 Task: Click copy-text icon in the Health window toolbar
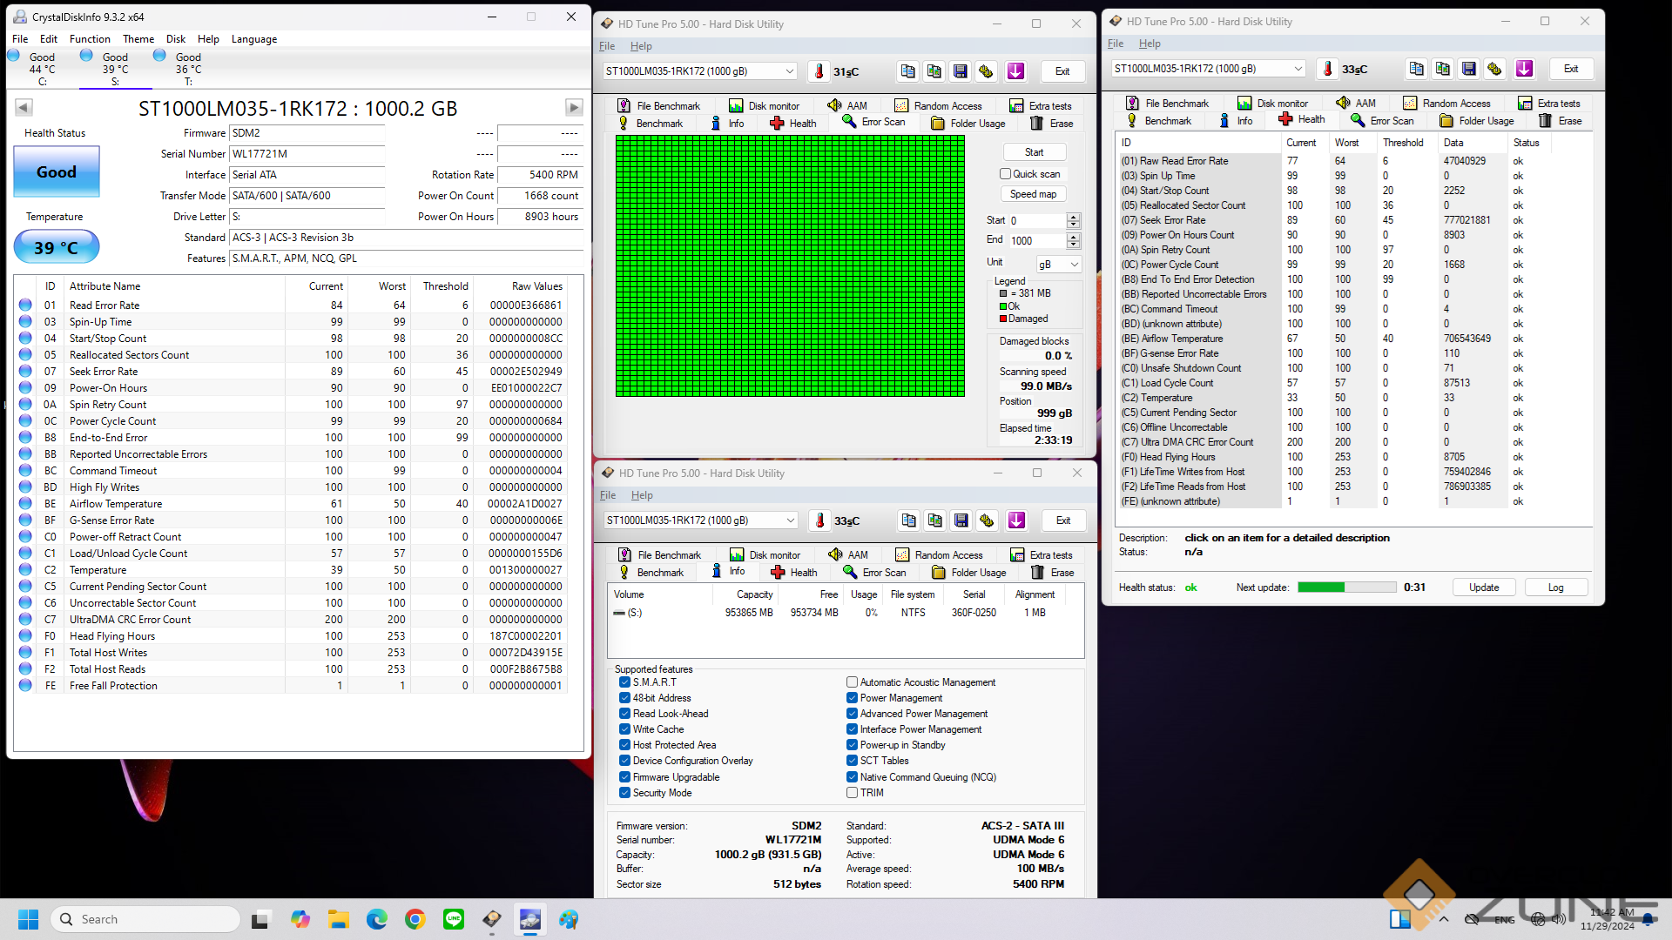click(x=1416, y=69)
